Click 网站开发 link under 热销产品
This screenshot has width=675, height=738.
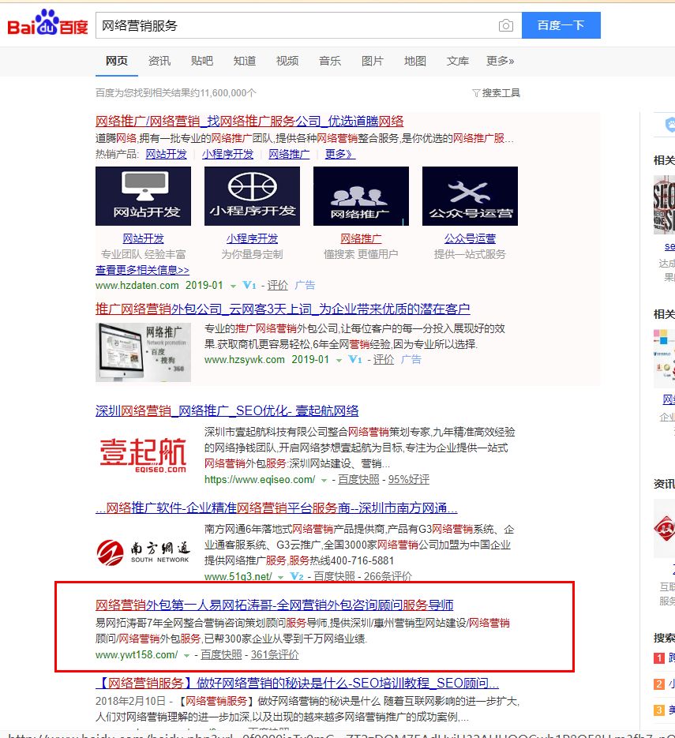click(x=166, y=154)
